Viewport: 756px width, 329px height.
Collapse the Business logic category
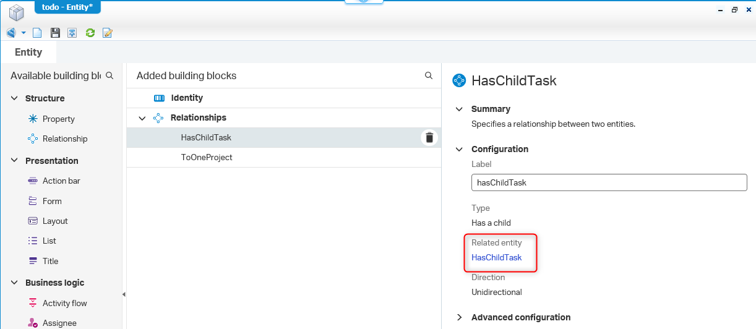[15, 283]
